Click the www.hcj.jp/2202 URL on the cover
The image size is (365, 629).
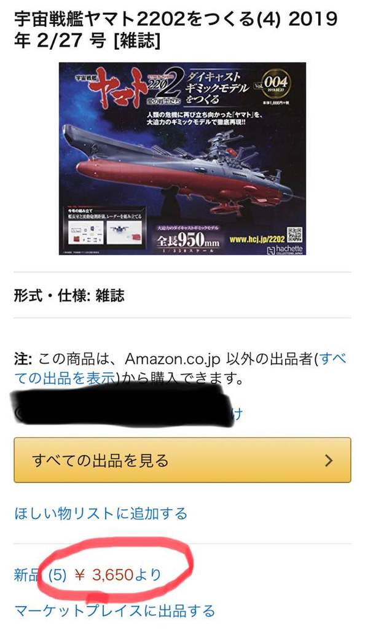257,239
